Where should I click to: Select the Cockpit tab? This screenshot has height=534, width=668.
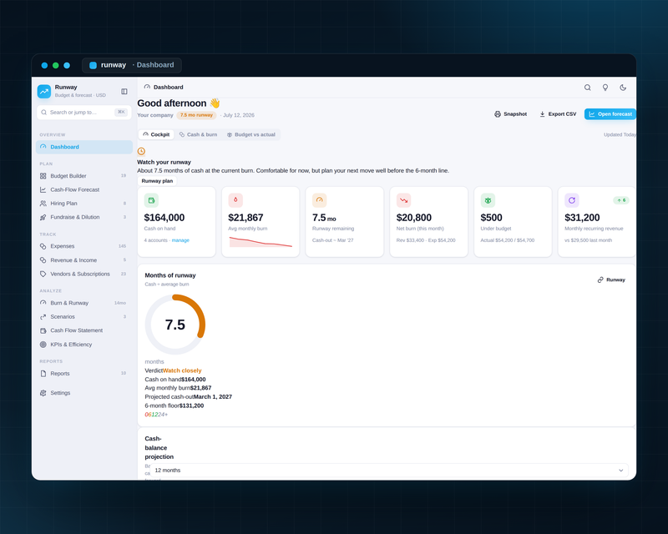156,134
